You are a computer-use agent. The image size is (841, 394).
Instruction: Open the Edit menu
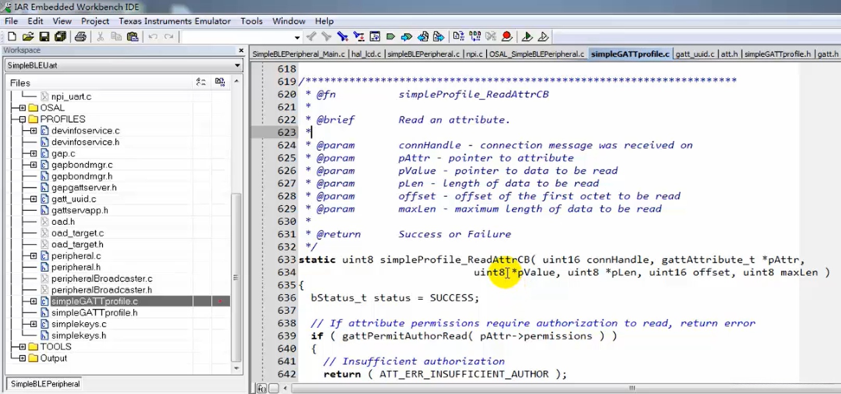pos(35,21)
